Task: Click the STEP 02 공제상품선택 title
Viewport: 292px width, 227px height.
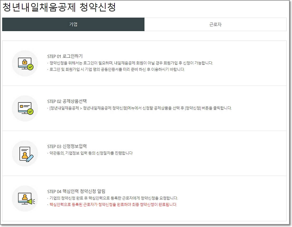Action: click(x=67, y=101)
